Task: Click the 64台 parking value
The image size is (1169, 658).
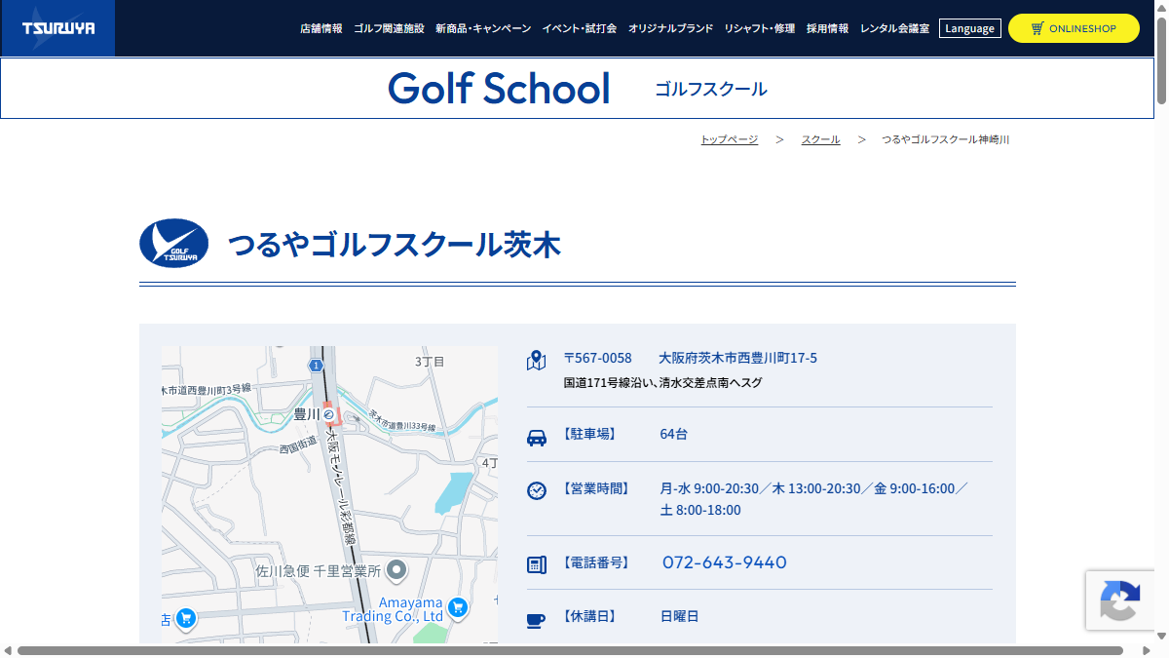Action: pyautogui.click(x=674, y=434)
